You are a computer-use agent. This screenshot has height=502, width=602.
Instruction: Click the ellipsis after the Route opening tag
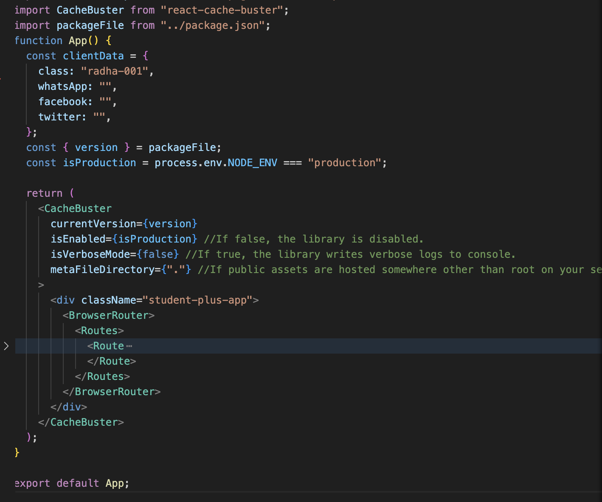coord(128,346)
